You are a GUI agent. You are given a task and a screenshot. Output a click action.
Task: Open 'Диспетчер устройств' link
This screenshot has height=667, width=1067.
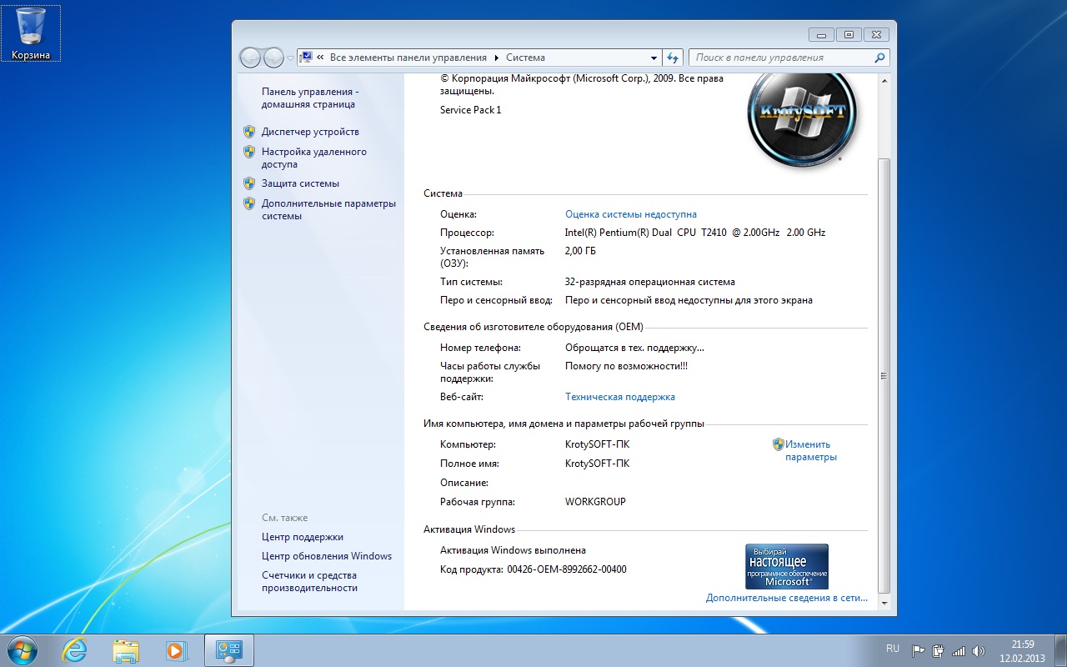pos(310,132)
